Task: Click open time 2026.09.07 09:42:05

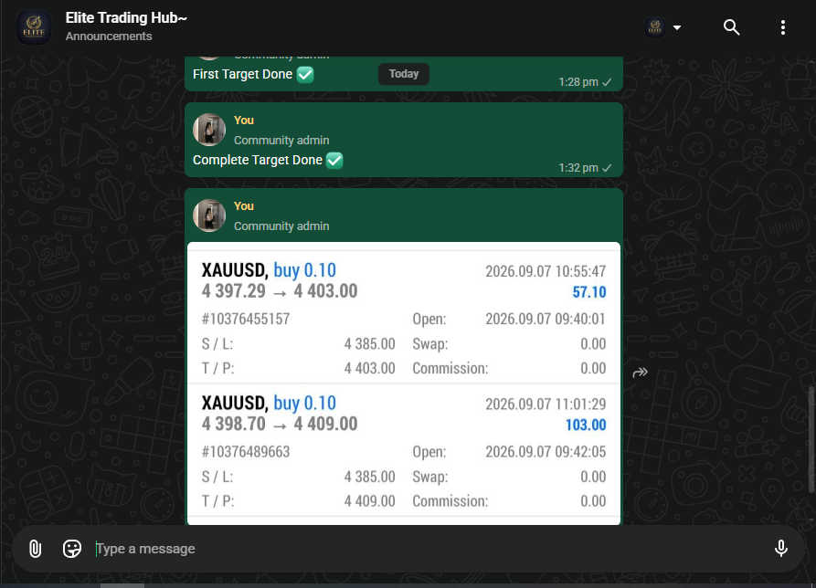Action: (x=546, y=452)
